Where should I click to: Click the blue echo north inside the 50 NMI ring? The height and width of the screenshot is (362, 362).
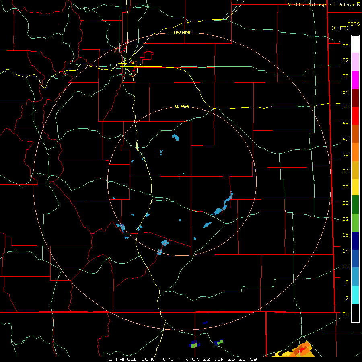pyautogui.click(x=176, y=137)
